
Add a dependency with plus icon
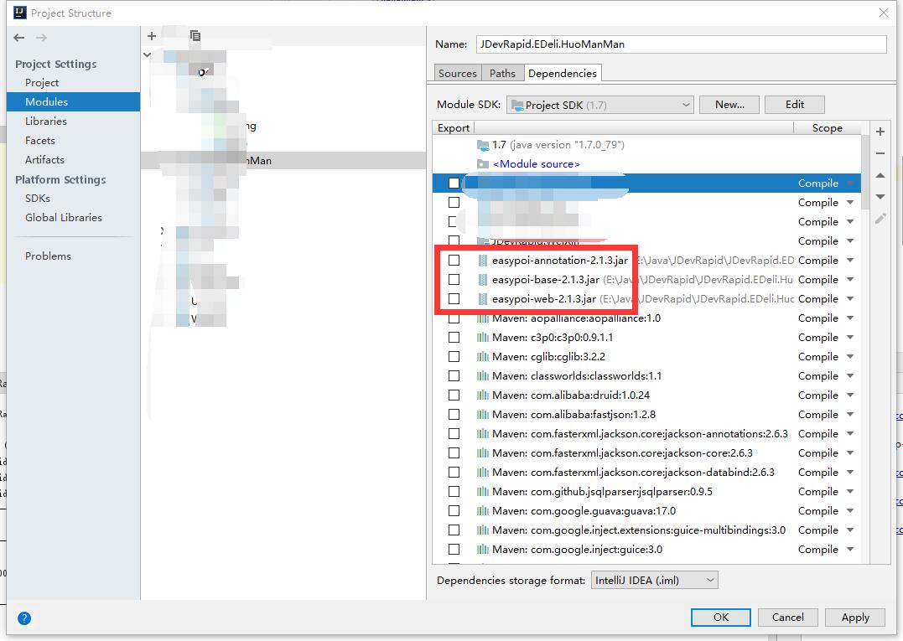(880, 132)
